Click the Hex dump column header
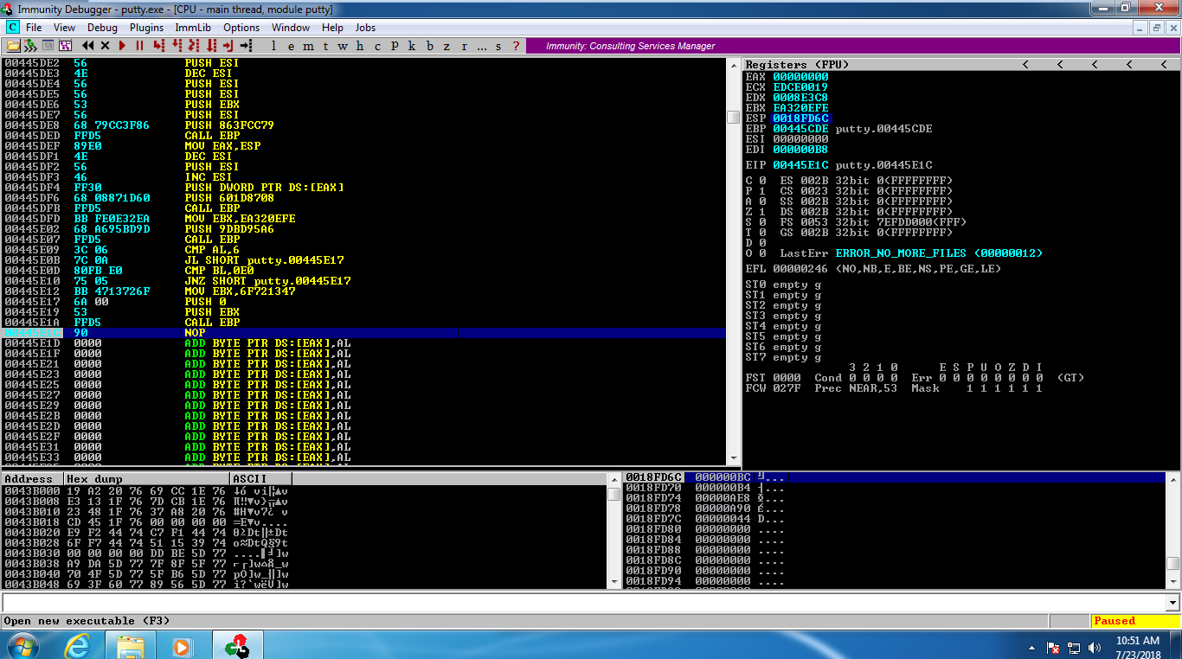Viewport: 1182px width, 659px height. click(147, 479)
